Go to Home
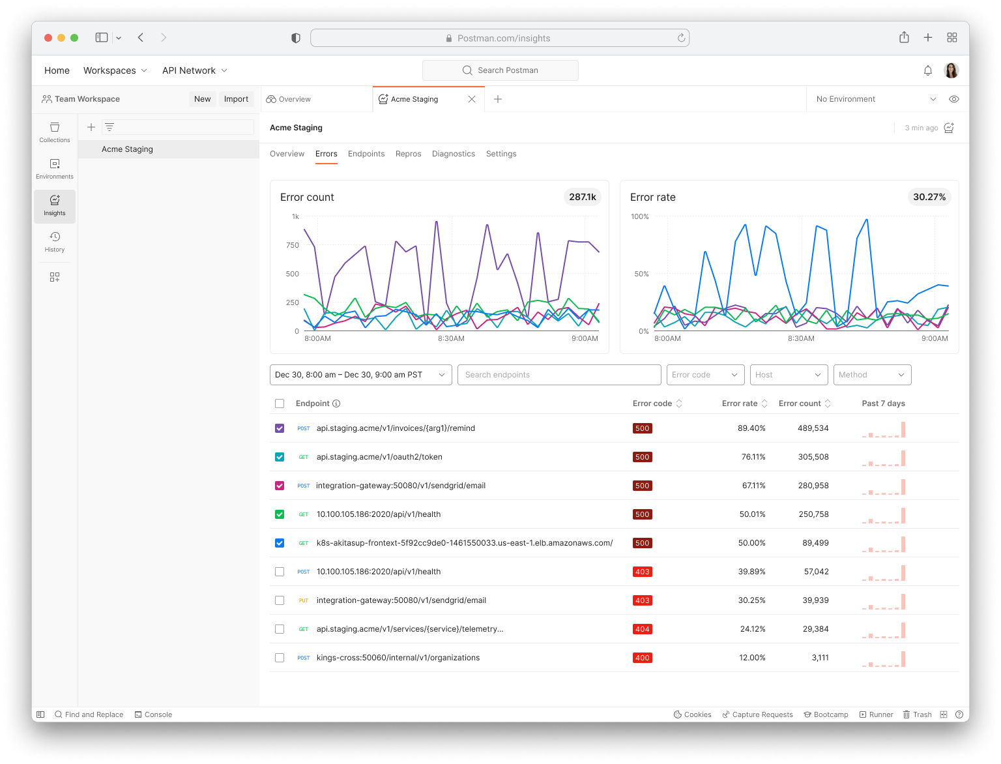Screen dimensions: 1001x764 tap(57, 70)
